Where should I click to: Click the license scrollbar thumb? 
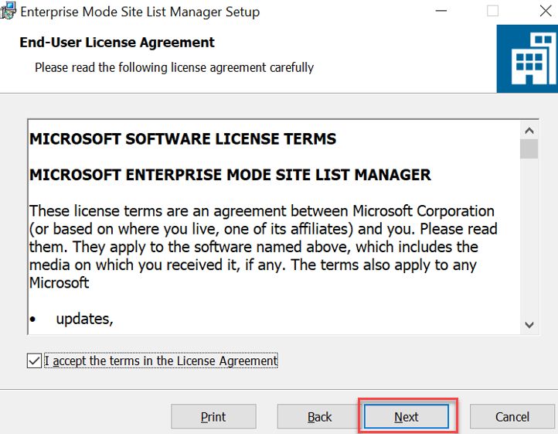[529, 149]
